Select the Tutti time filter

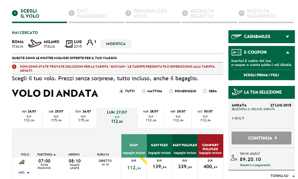121,91
